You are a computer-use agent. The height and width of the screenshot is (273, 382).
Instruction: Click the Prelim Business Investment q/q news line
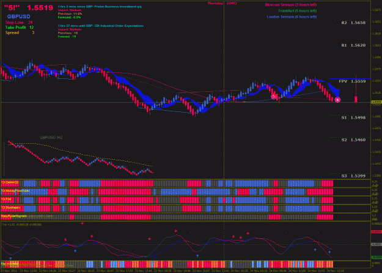pos(100,7)
